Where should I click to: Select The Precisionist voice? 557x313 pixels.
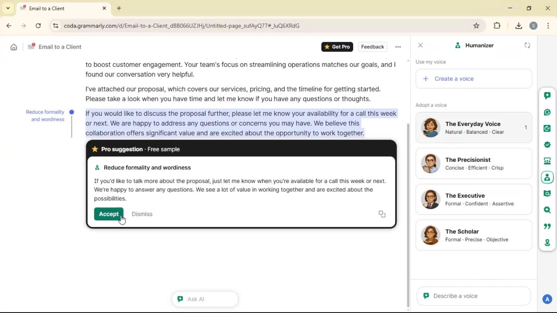click(x=473, y=163)
